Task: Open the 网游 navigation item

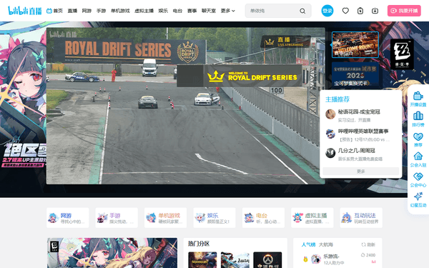Action: [87, 11]
